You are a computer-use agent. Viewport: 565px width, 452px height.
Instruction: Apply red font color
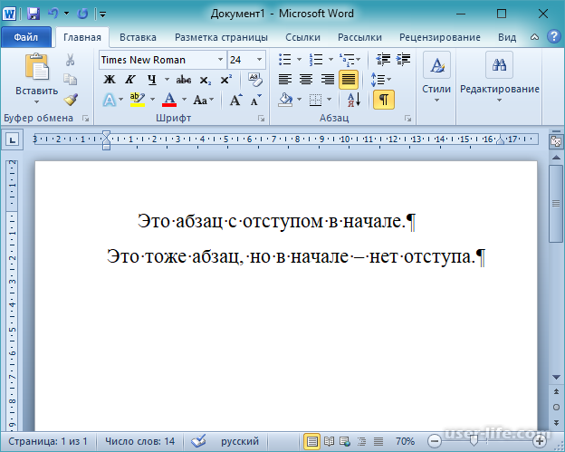[x=169, y=100]
